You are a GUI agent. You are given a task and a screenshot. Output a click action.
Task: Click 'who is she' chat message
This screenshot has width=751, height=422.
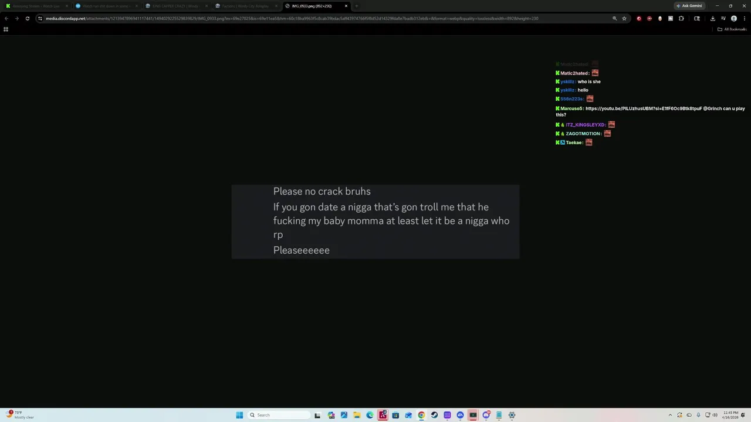(x=589, y=81)
